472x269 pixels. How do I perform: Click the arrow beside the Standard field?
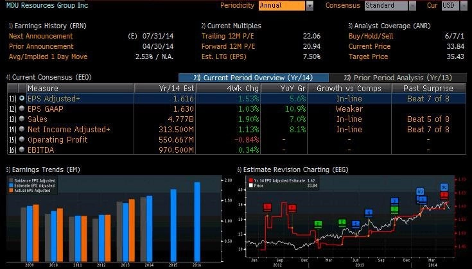click(412, 6)
